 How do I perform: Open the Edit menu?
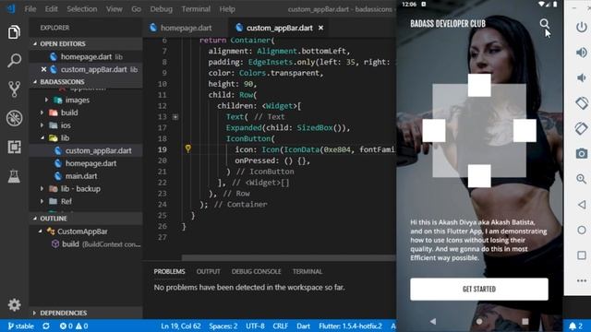tap(52, 9)
